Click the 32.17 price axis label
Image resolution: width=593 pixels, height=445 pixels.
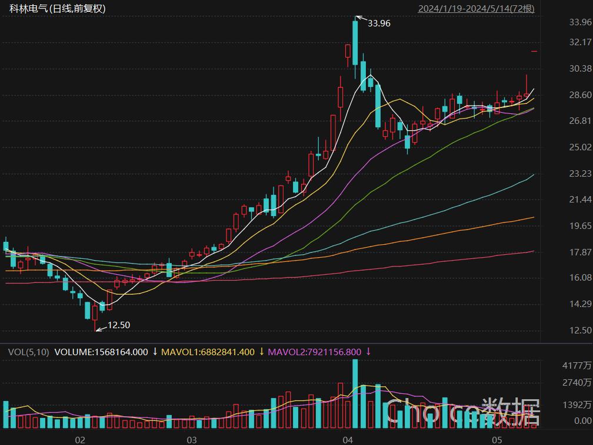(580, 42)
